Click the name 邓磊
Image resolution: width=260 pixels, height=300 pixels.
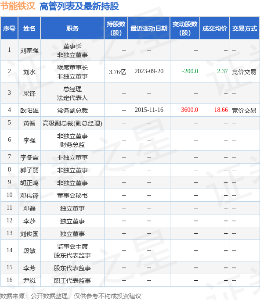tap(29, 208)
